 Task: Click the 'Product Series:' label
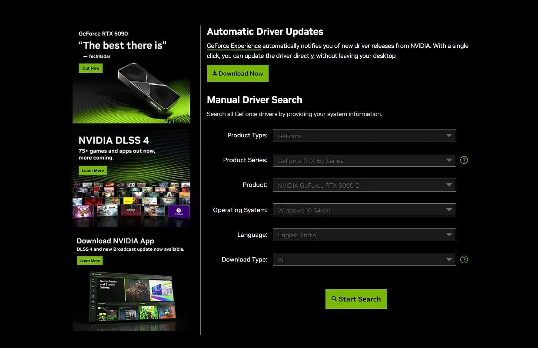[245, 160]
